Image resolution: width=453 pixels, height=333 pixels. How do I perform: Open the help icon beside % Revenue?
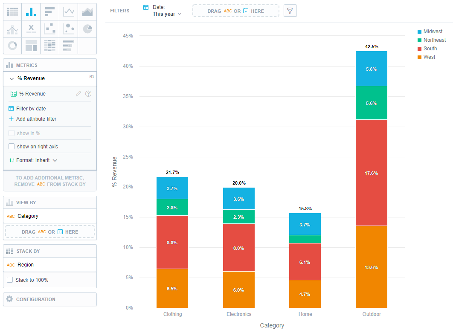pyautogui.click(x=88, y=94)
